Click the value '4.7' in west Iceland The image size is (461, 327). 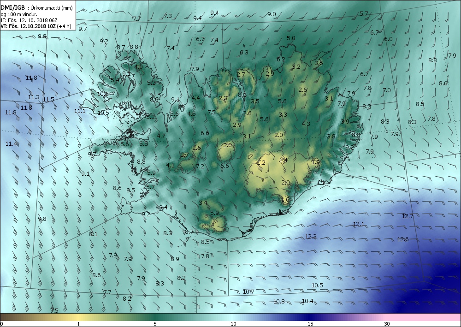coord(161,136)
